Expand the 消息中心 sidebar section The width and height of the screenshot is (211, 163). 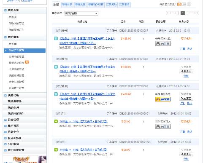pos(5,132)
